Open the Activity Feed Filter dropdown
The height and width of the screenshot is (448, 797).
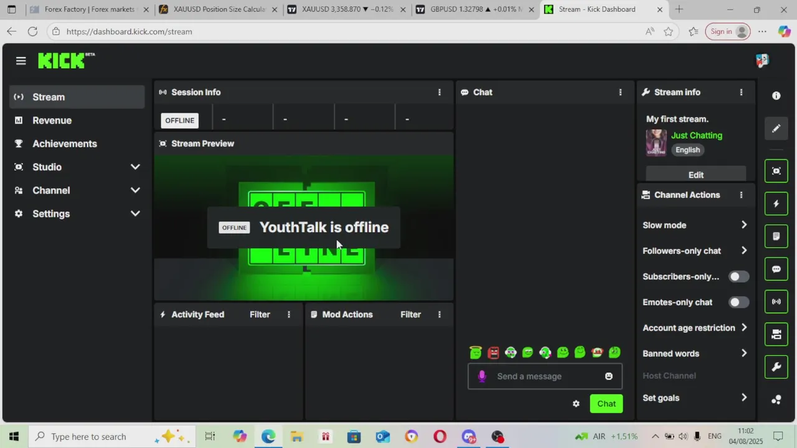[x=260, y=314]
